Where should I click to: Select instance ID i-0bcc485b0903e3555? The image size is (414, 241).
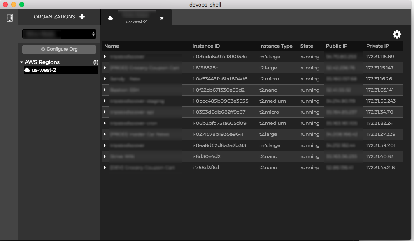coord(220,101)
